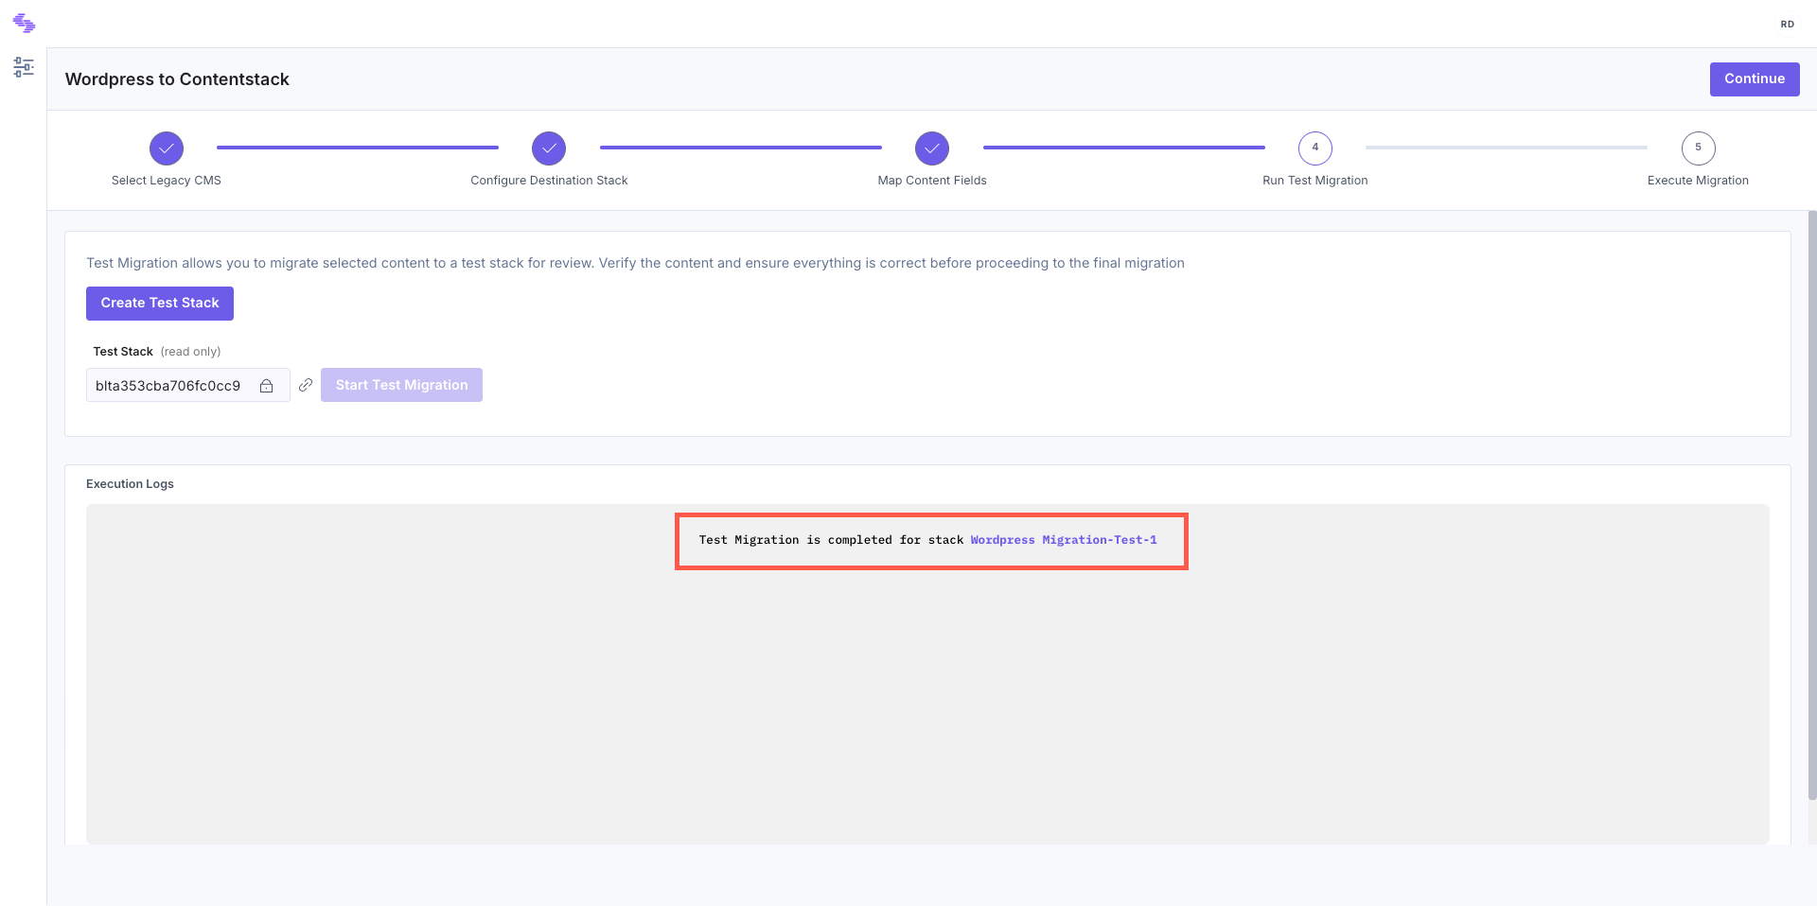Select the Select Legacy CMS step checkmark
Screen dimensions: 1817x906
tap(167, 148)
